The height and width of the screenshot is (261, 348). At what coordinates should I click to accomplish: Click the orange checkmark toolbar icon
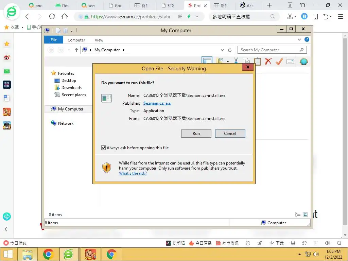(279, 61)
